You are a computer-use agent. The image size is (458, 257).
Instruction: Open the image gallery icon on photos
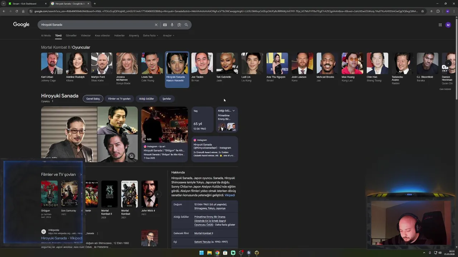click(132, 156)
